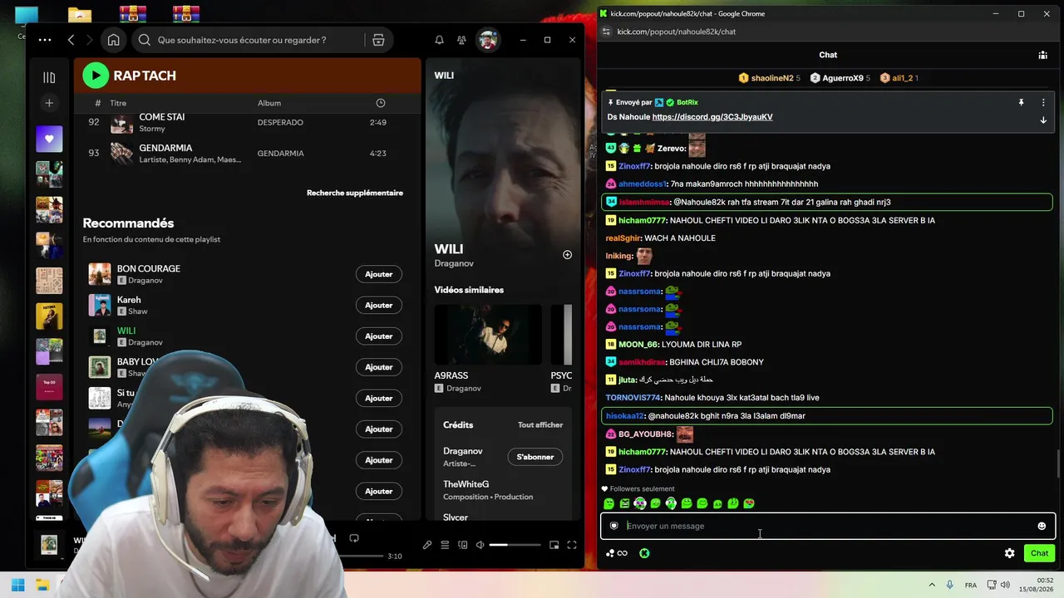This screenshot has width=1064, height=598.
Task: Click the Recherche supplémentaire link
Action: (x=355, y=193)
